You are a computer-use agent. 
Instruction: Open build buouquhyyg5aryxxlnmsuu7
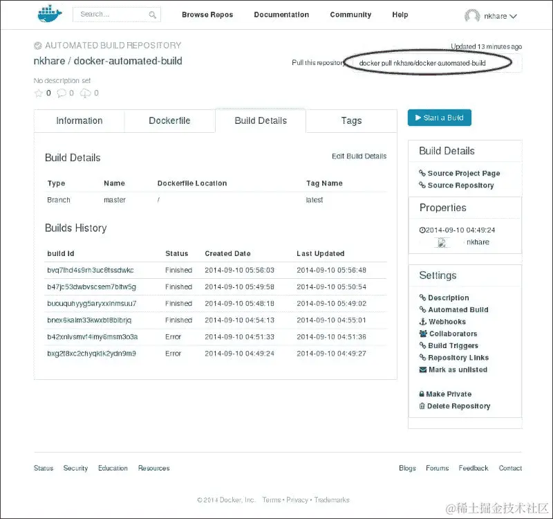pos(92,303)
